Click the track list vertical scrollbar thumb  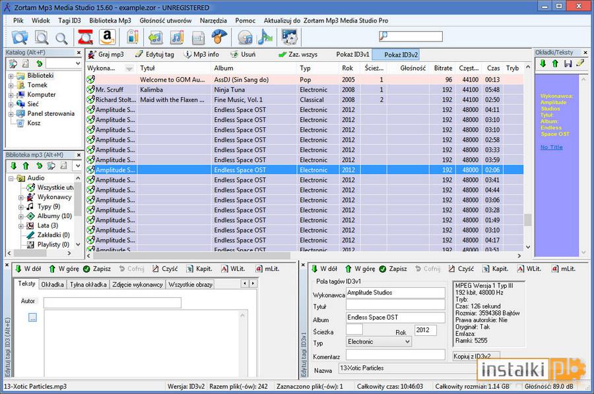click(528, 219)
